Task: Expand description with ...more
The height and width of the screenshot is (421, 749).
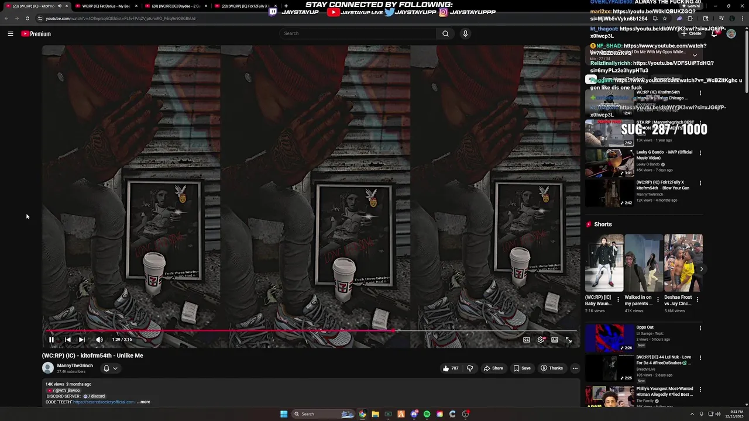Action: 143,402
